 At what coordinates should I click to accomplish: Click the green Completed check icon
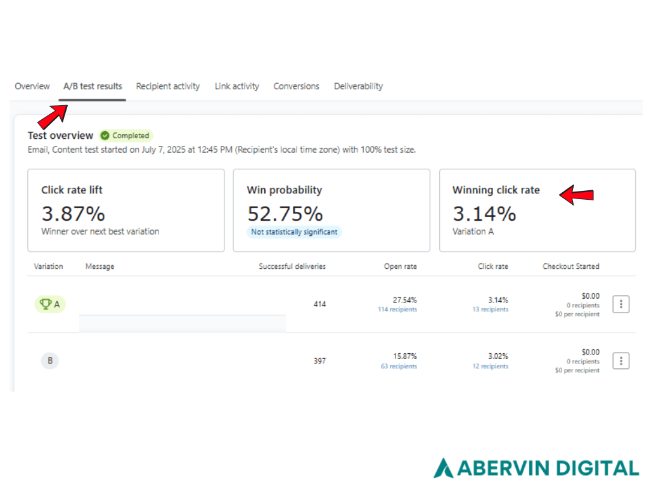tap(105, 136)
